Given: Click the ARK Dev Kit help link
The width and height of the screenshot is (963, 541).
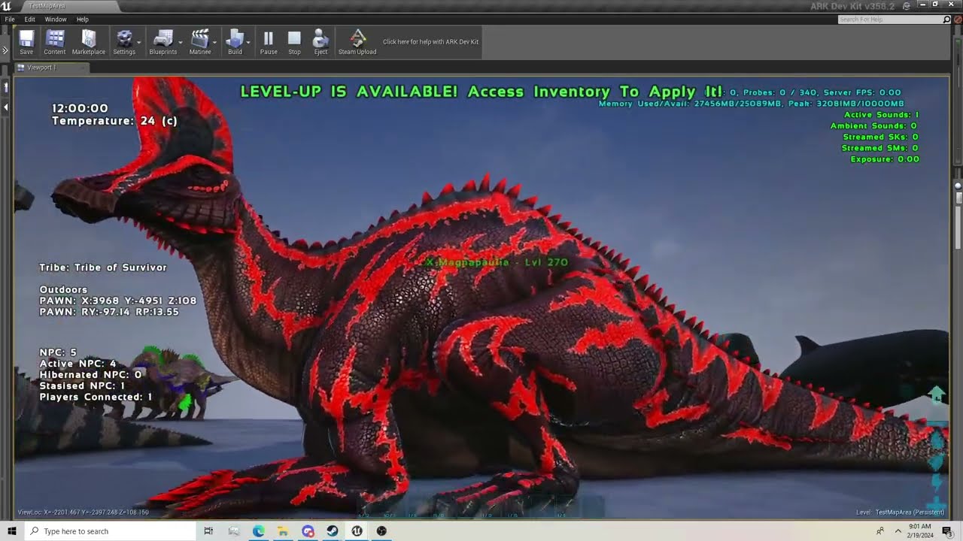Looking at the screenshot, I should 430,42.
